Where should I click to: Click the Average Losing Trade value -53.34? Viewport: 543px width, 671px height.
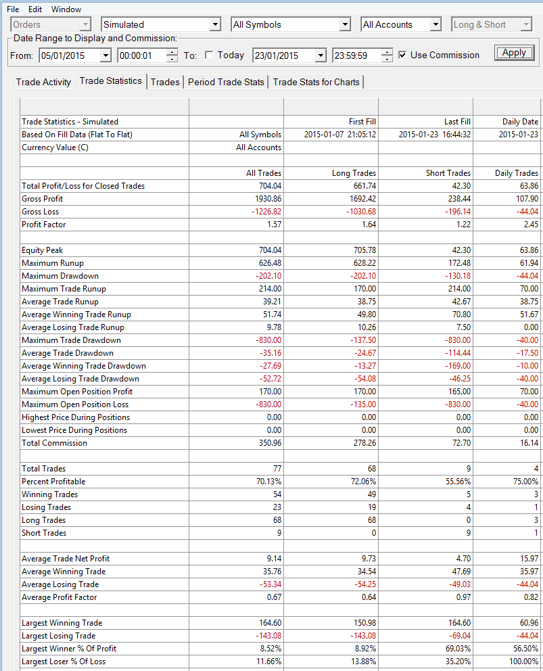270,584
